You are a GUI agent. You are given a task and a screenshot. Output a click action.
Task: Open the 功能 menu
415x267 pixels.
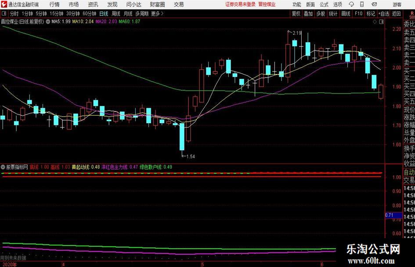(x=297, y=4)
